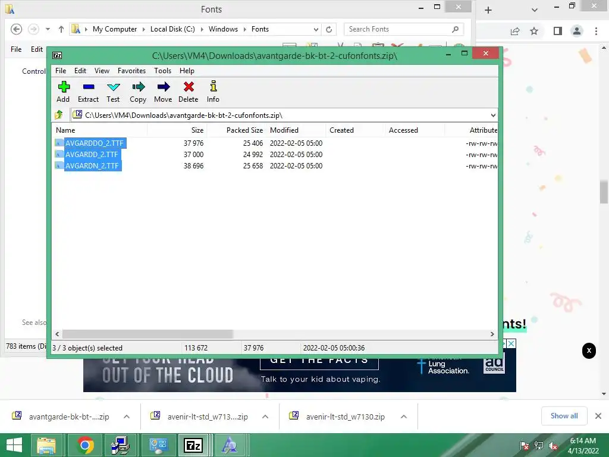Open File Explorer from the taskbar
Screen dimensions: 609x457
pos(46,445)
